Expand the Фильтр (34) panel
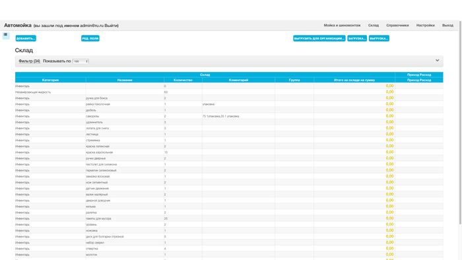Image resolution: width=462 pixels, height=260 pixels. 29,61
